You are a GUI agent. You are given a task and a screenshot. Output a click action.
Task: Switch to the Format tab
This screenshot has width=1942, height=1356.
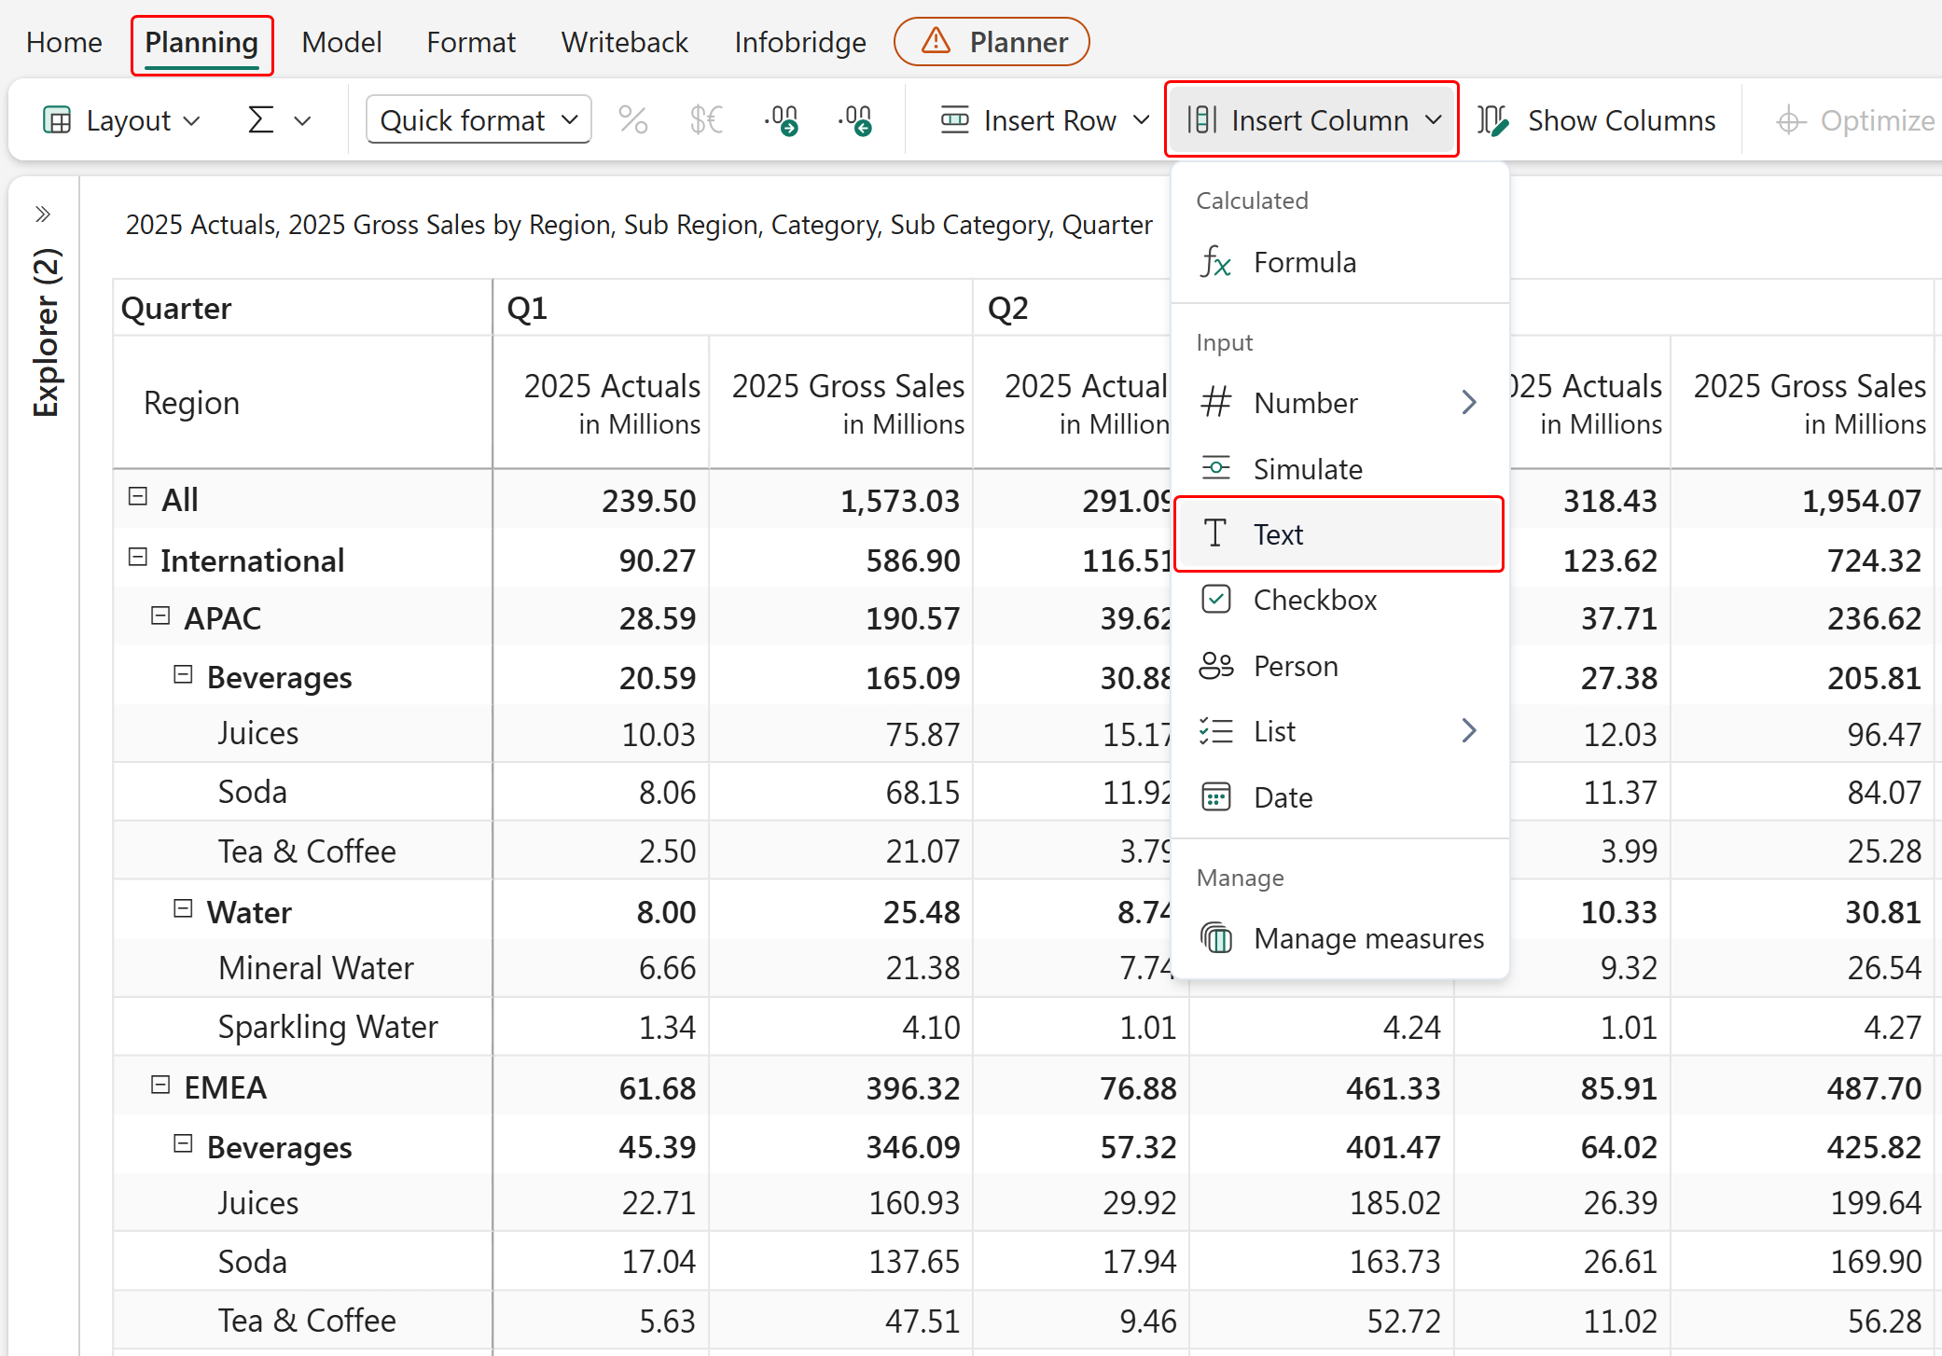pyautogui.click(x=471, y=42)
